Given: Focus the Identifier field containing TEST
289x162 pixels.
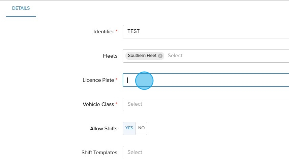Looking at the screenshot, I should [206, 32].
